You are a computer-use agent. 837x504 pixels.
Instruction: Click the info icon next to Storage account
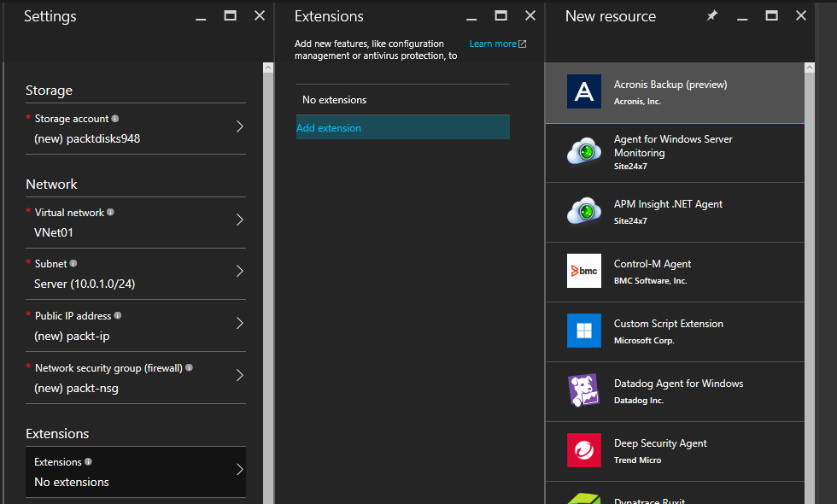[x=115, y=119]
